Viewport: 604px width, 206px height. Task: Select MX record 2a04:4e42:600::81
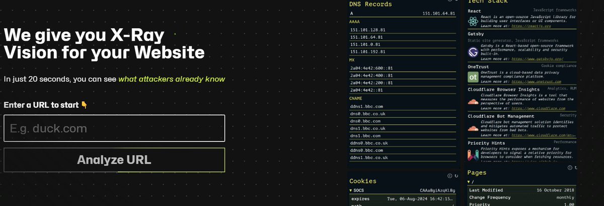click(403, 67)
